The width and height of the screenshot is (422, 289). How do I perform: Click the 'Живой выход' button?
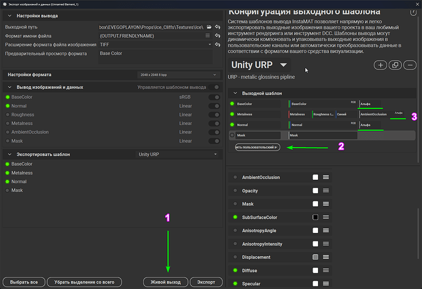click(165, 282)
